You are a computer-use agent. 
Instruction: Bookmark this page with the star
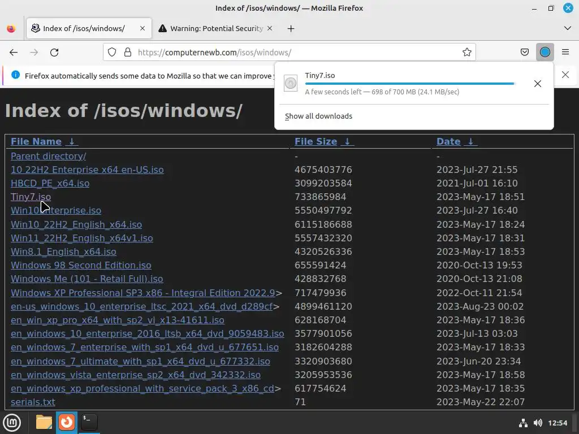pyautogui.click(x=466, y=53)
